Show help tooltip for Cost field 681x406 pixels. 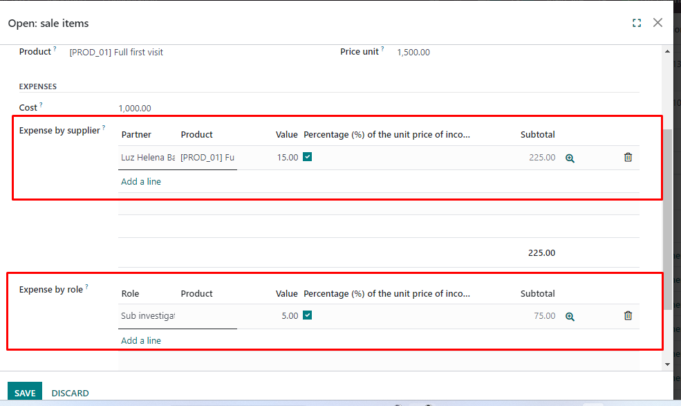pos(41,104)
